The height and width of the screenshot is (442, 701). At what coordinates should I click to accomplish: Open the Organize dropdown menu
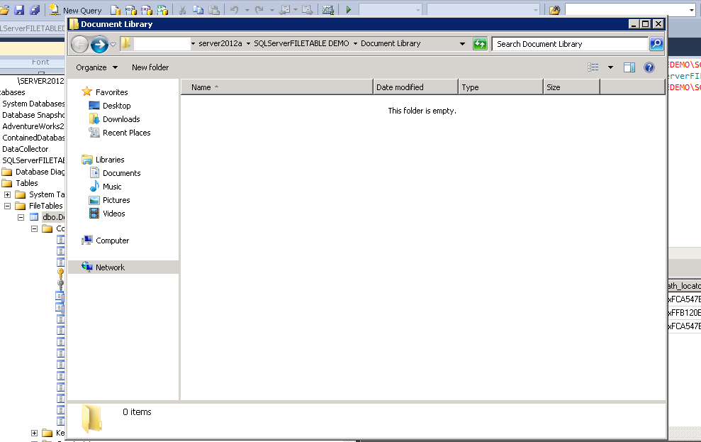pyautogui.click(x=96, y=67)
